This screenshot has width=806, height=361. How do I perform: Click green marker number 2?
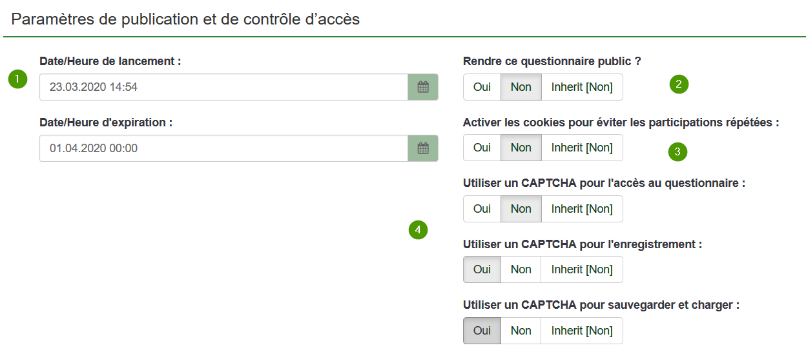coord(679,84)
